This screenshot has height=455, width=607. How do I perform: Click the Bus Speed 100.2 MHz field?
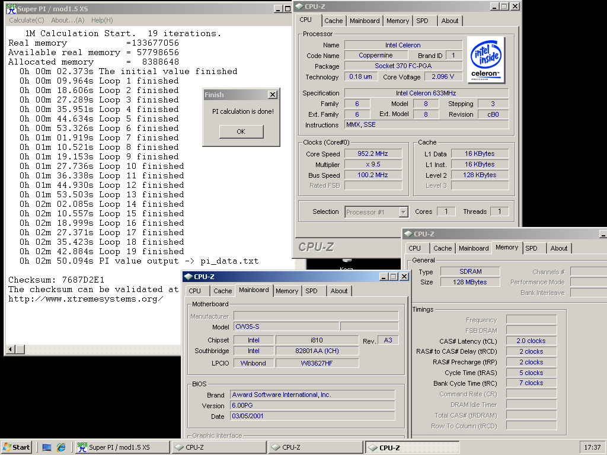point(373,175)
